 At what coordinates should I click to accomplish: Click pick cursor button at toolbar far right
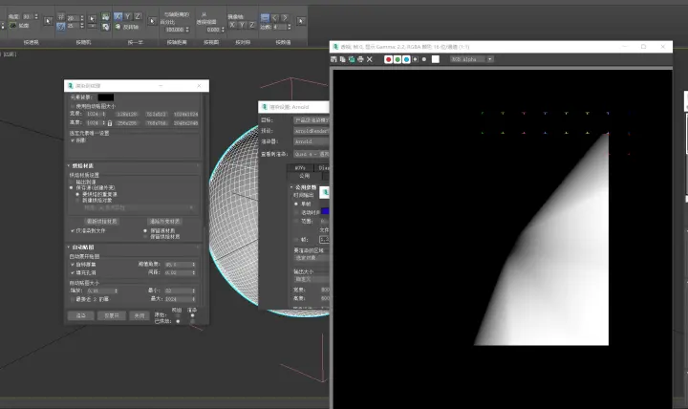301,21
